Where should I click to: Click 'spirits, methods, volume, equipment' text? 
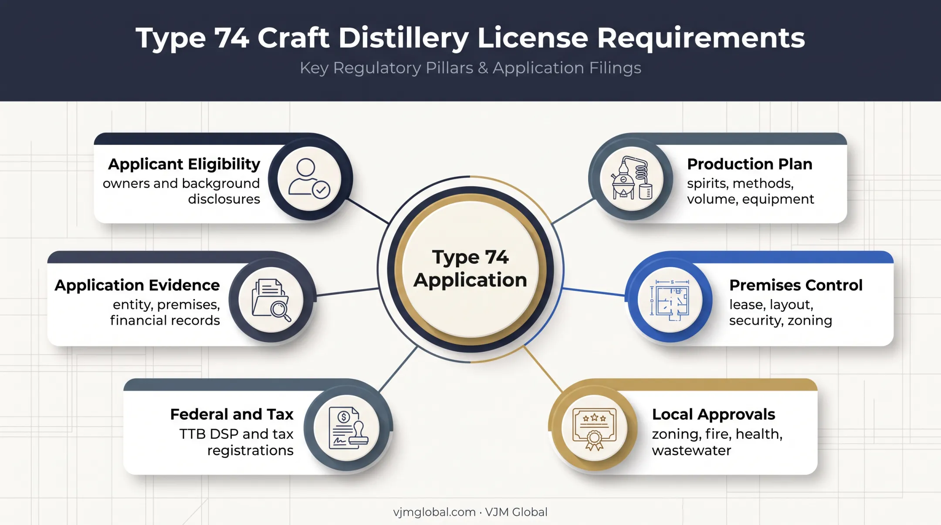point(750,191)
